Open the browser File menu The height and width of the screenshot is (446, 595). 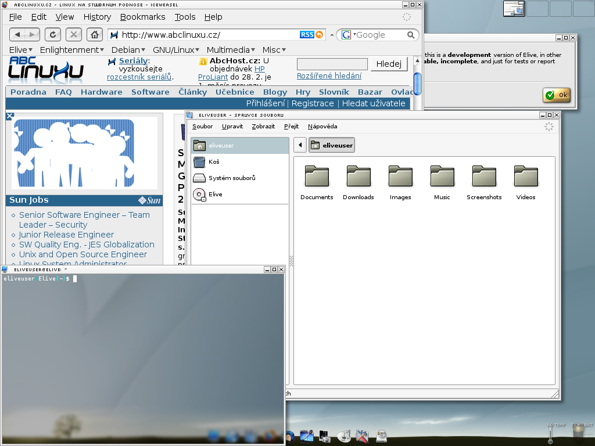click(x=15, y=17)
